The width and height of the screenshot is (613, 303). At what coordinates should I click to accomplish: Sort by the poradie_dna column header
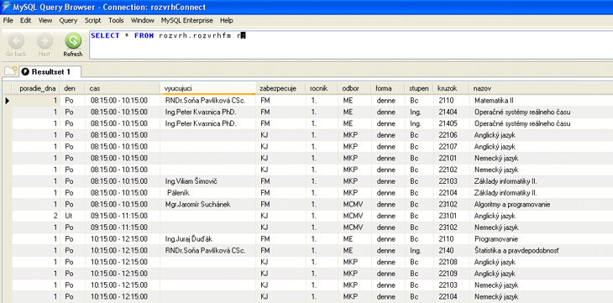coord(35,88)
